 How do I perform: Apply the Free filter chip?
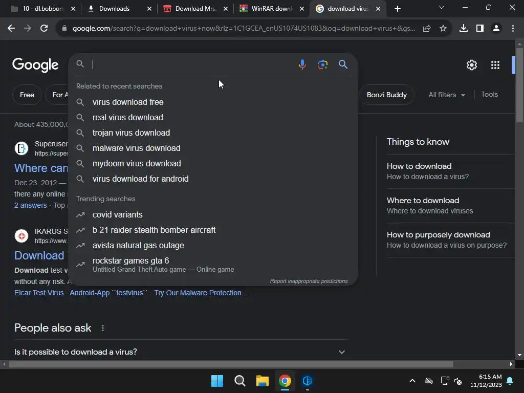point(27,95)
